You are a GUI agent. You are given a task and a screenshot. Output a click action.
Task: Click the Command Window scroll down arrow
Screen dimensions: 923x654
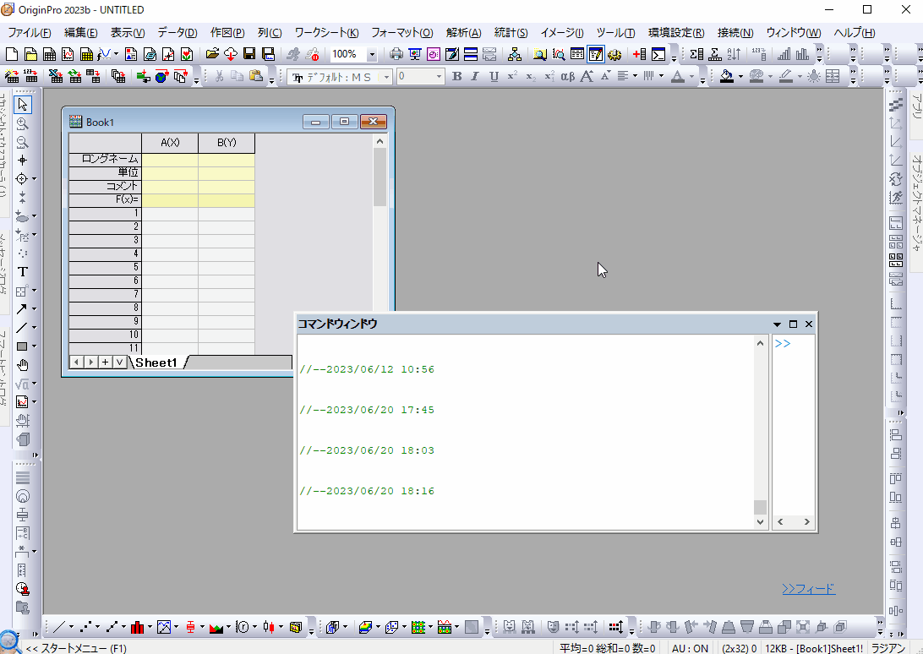[x=761, y=521]
